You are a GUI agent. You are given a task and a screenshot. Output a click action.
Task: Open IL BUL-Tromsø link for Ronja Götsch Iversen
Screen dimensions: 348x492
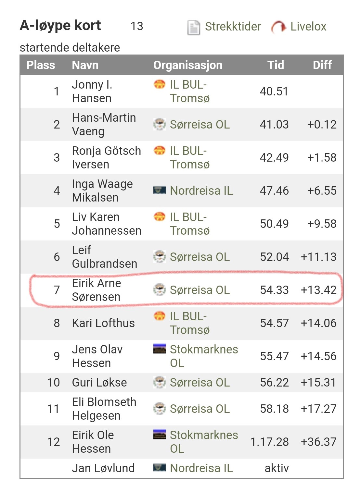(190, 157)
